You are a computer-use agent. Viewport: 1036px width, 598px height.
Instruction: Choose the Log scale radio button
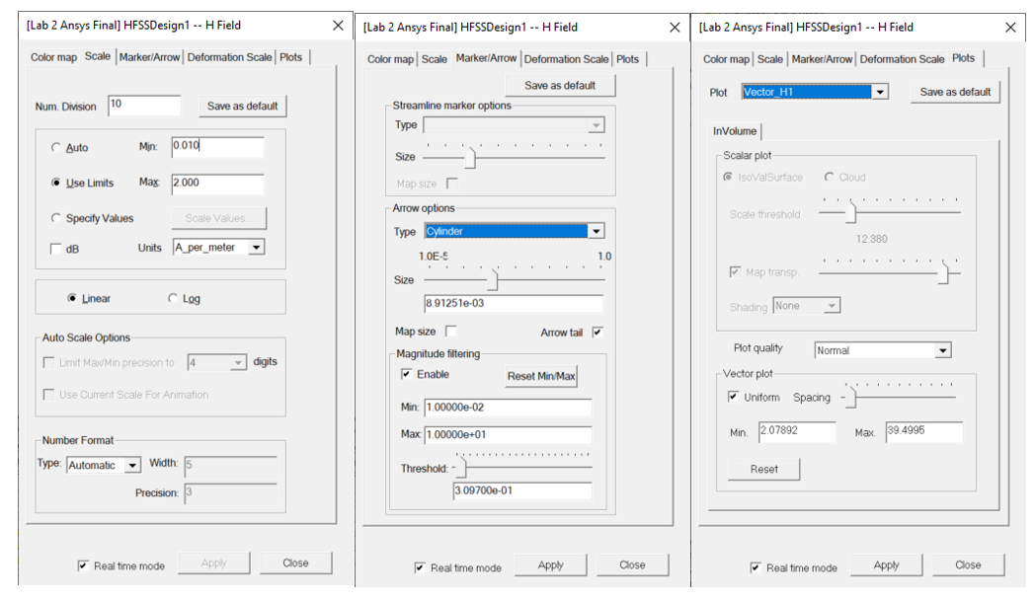tap(174, 298)
